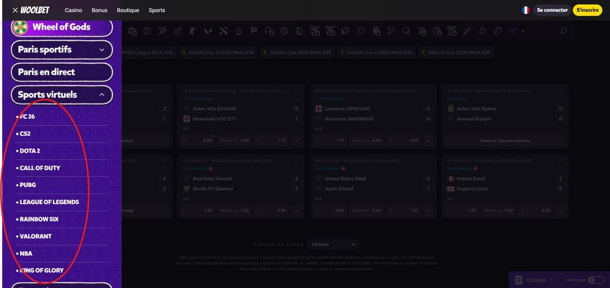Switch to Valhalla Cup 2026 Week #35 tab
The width and height of the screenshot is (610, 288).
click(297, 52)
